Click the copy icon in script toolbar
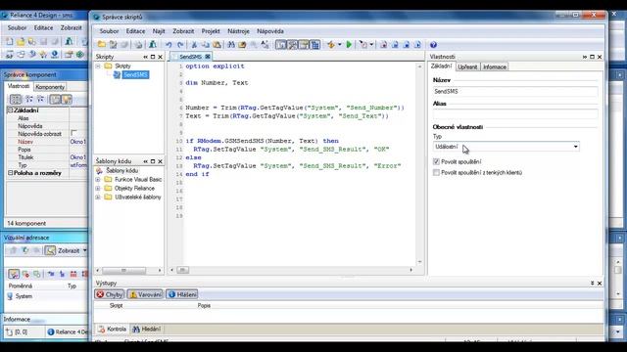The width and height of the screenshot is (627, 352). [206, 45]
